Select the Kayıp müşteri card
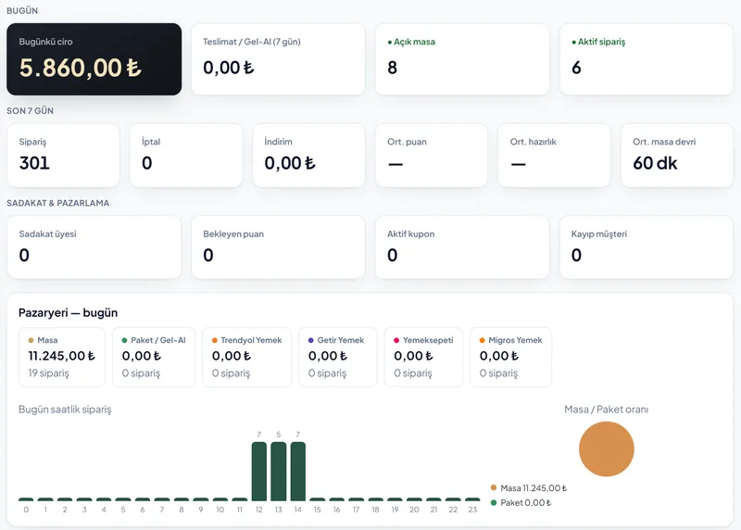The image size is (741, 530). 646,247
